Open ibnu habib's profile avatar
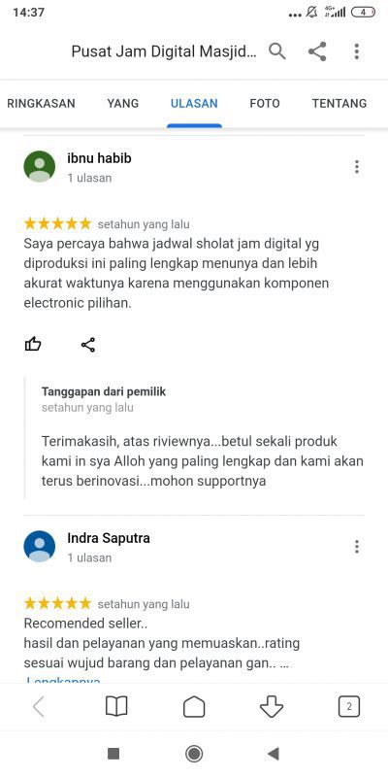Image resolution: width=388 pixels, height=777 pixels. tap(40, 166)
